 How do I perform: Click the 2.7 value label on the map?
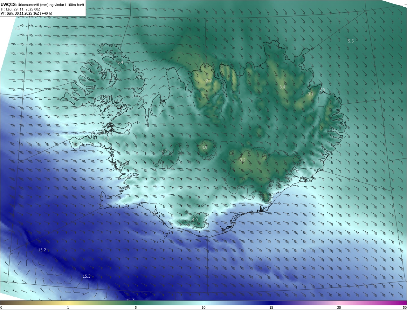click(x=209, y=81)
